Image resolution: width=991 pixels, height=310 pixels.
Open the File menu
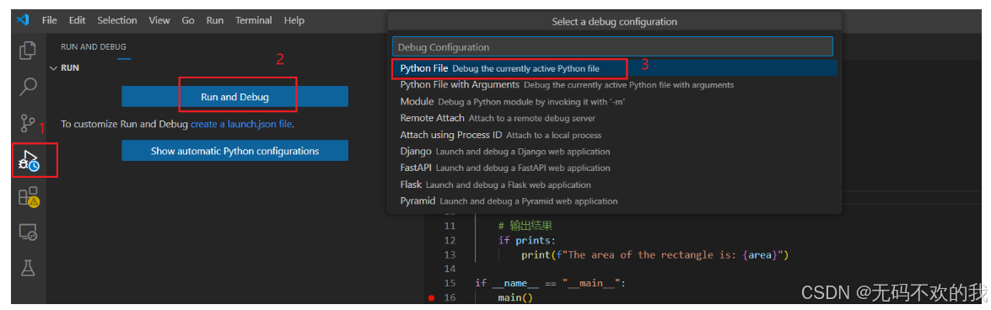[x=49, y=20]
